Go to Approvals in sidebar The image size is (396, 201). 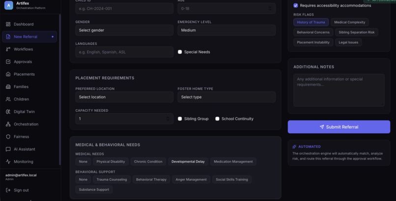pyautogui.click(x=29, y=62)
